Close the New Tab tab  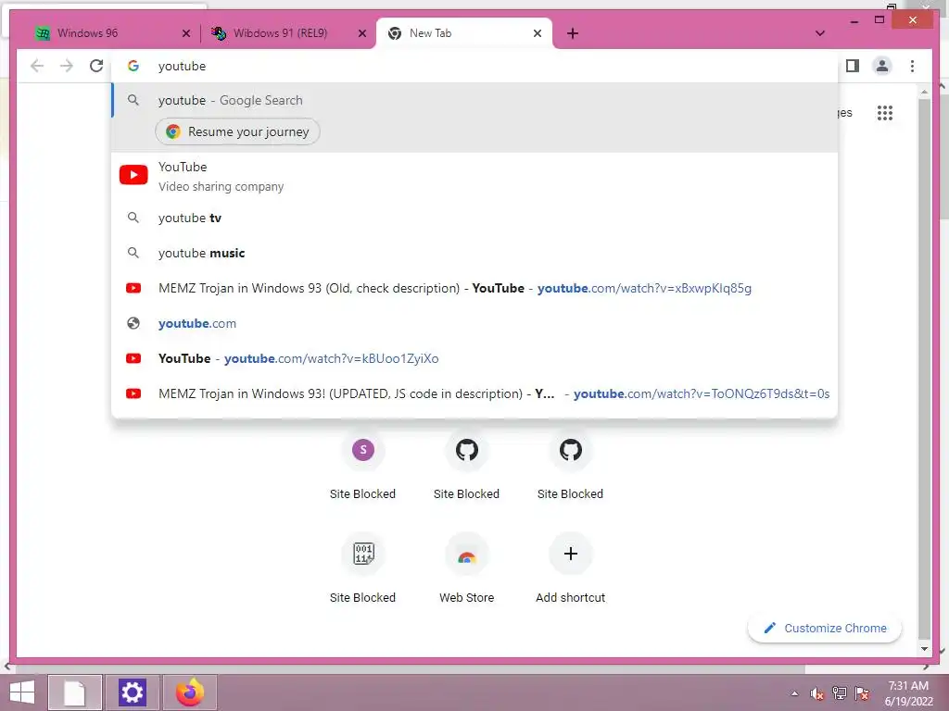point(537,34)
